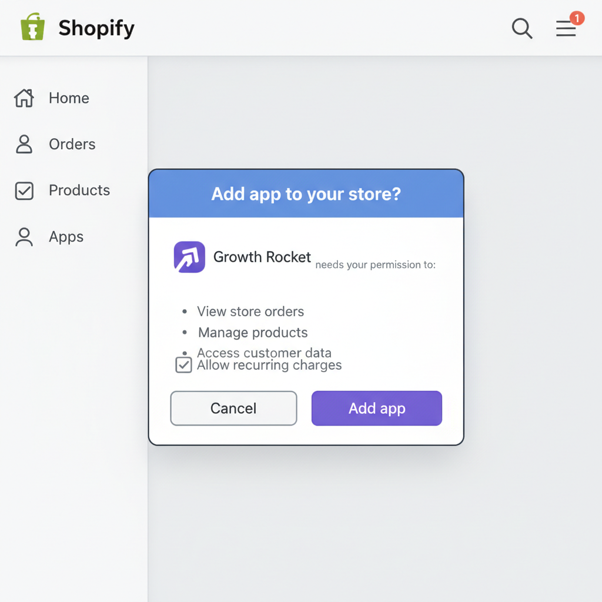The width and height of the screenshot is (602, 602).
Task: Click the blue dialog header bar
Action: click(x=306, y=193)
